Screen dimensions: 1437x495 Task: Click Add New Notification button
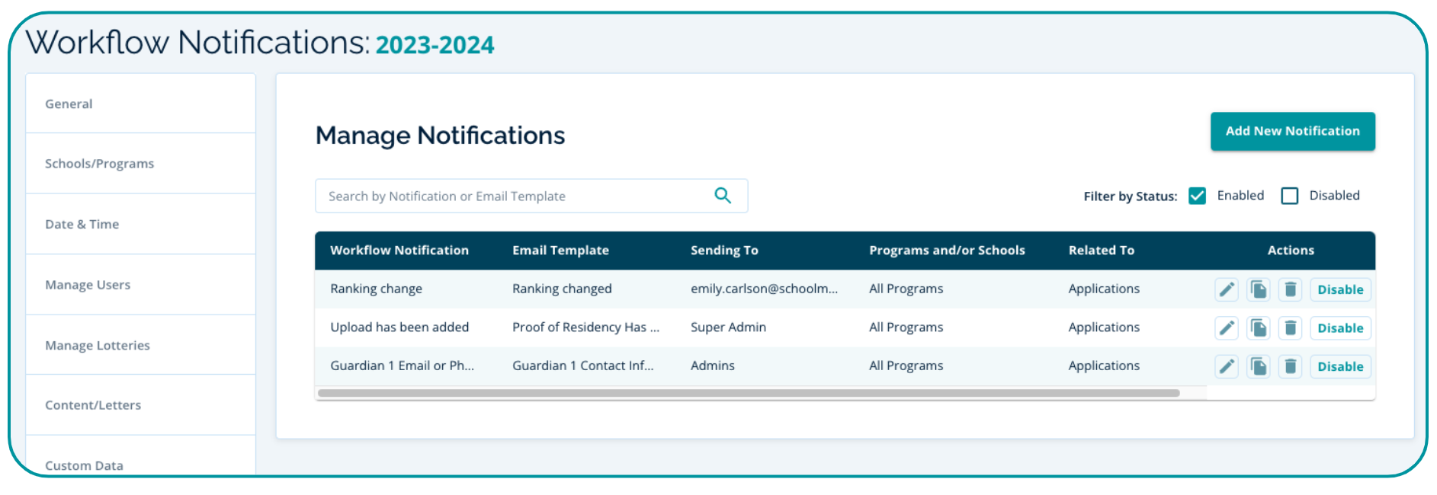1292,131
